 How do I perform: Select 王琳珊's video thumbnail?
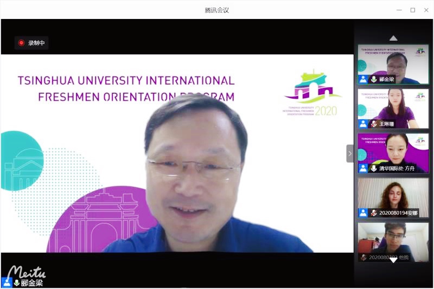click(393, 106)
